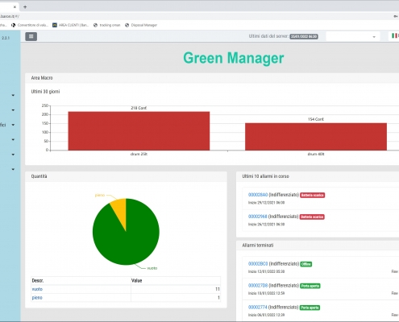Open the AREA CLIENTI bookmark
This screenshot has height=322, width=399.
(x=70, y=25)
